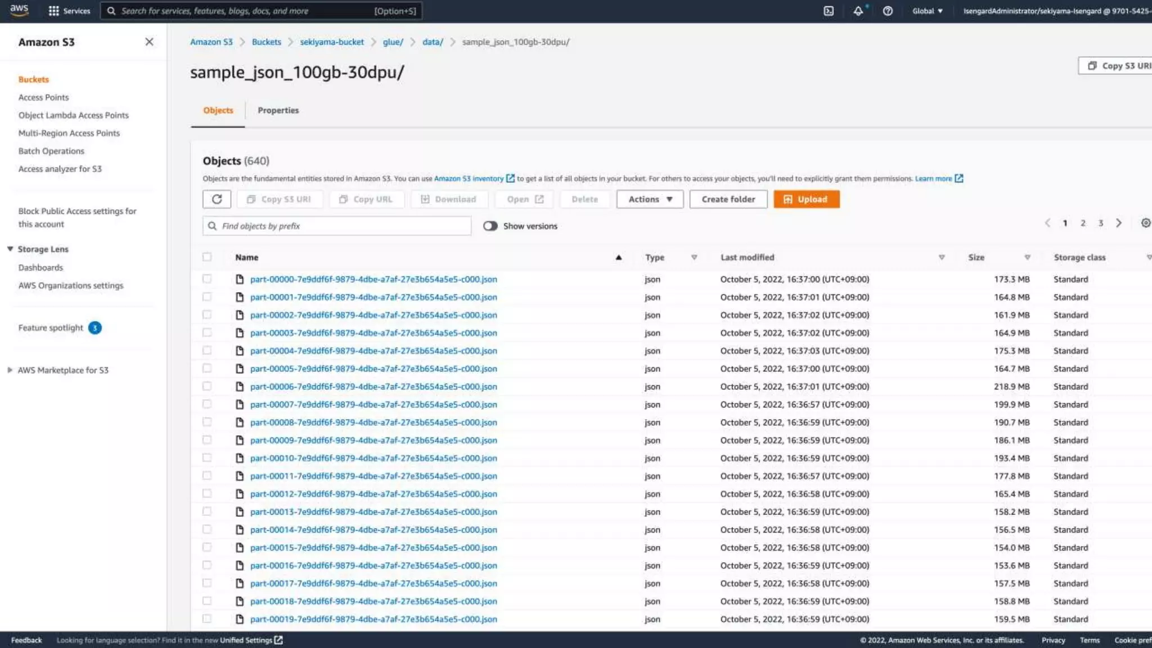Open table preferences gear icon

coord(1145,223)
